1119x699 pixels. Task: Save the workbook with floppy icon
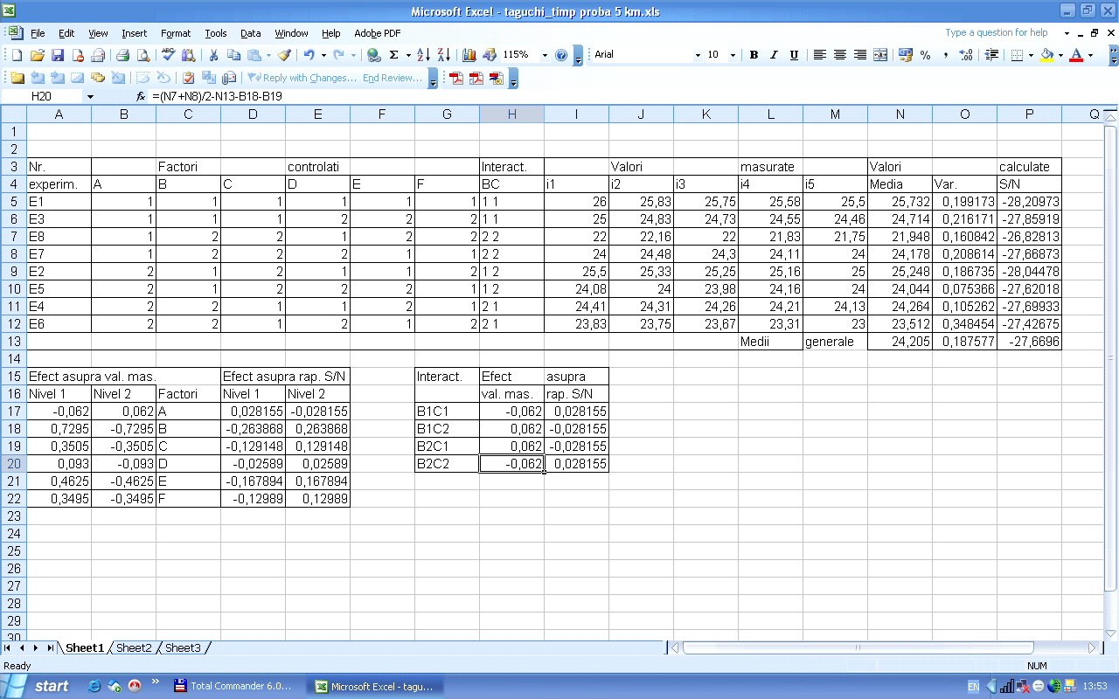[x=57, y=55]
